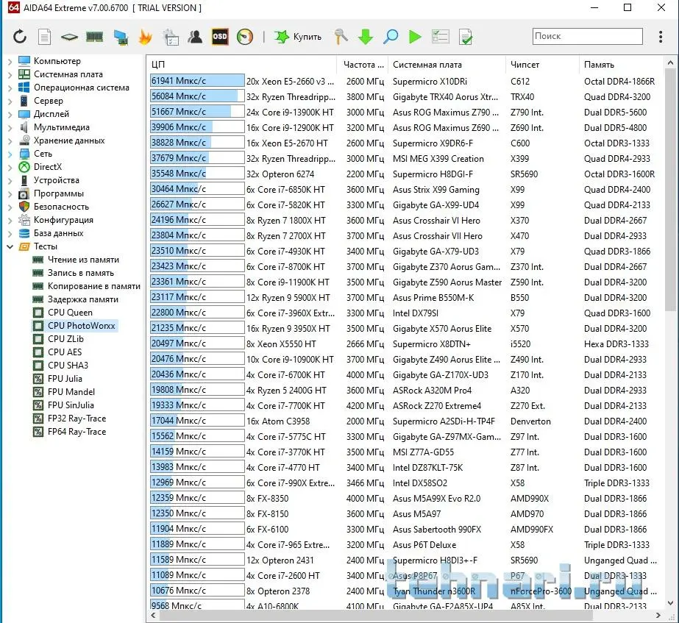Expand the Компьютер tree node
This screenshot has width=679, height=623.
[10, 61]
